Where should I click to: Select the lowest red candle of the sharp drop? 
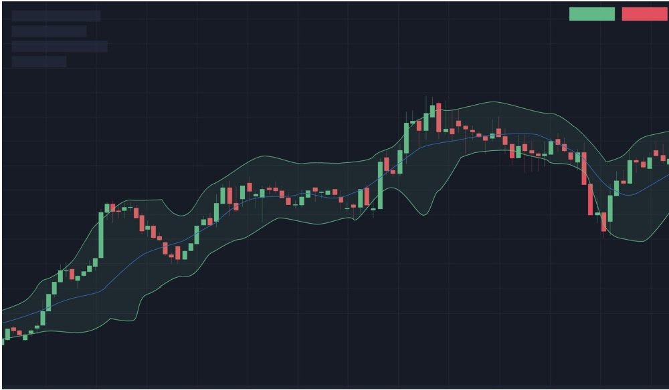point(603,222)
